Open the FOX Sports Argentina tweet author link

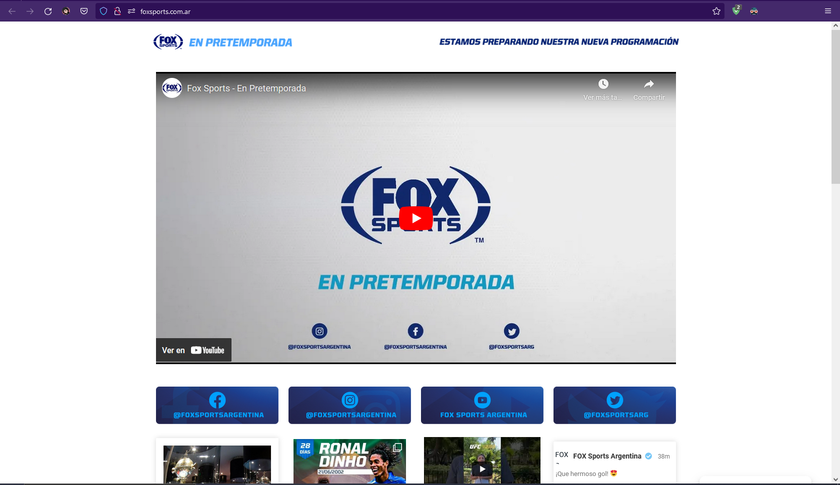[x=607, y=456]
